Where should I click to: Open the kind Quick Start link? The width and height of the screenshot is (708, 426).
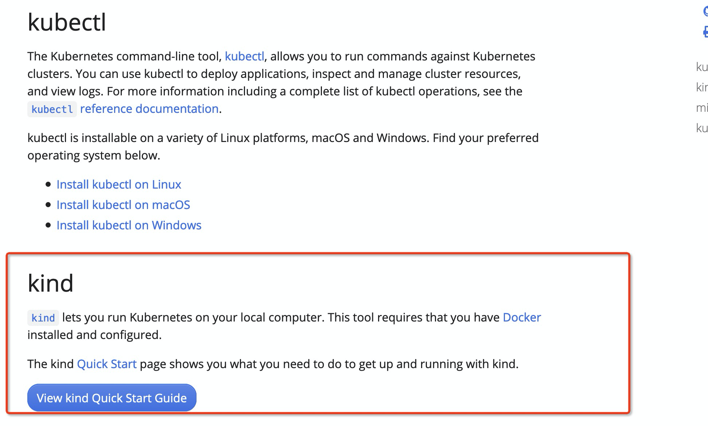click(x=107, y=364)
